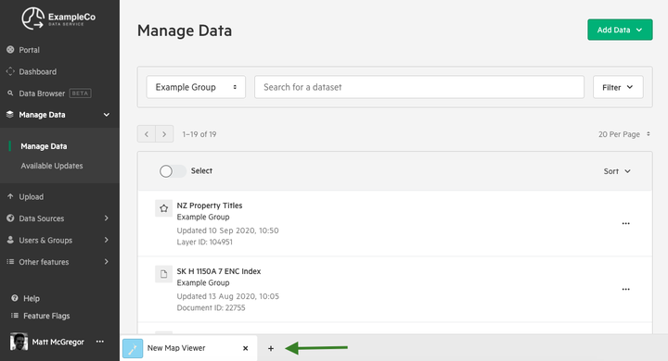Click the Matt McGregor user name

pyautogui.click(x=58, y=342)
